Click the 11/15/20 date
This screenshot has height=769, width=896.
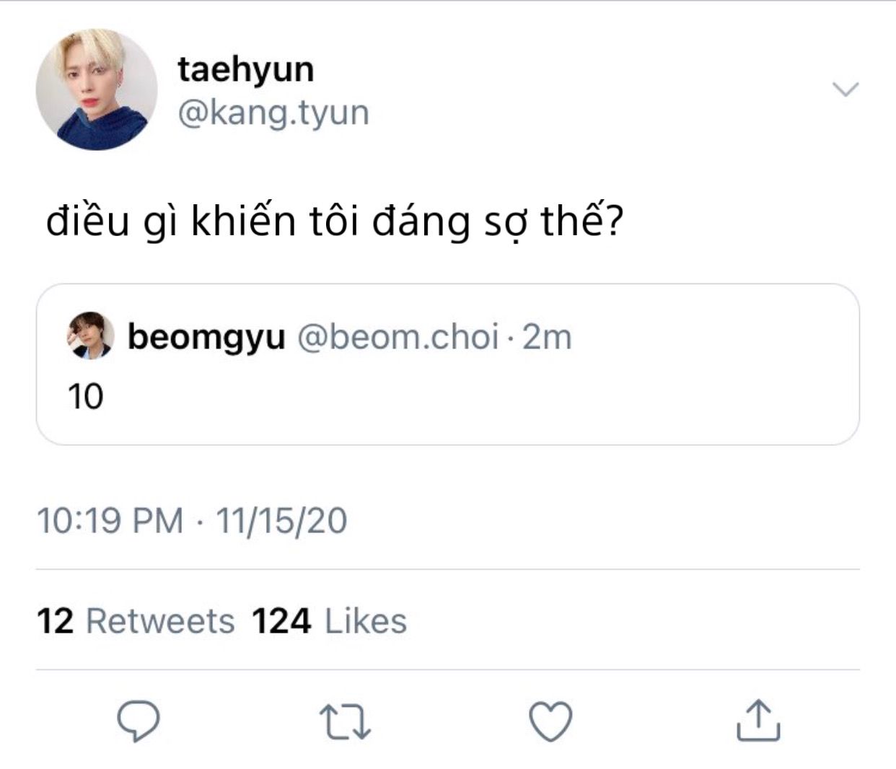[281, 521]
